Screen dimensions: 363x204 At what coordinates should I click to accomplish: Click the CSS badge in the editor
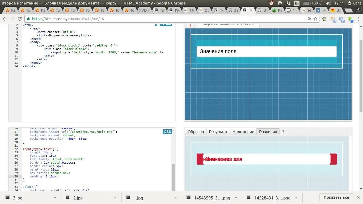coord(167,131)
